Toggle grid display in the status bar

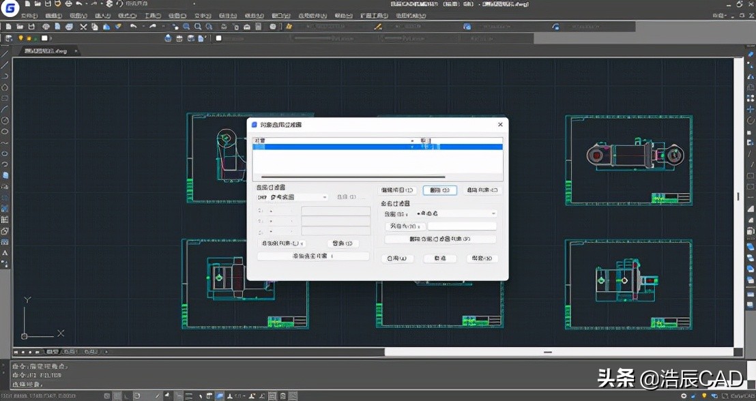115,394
